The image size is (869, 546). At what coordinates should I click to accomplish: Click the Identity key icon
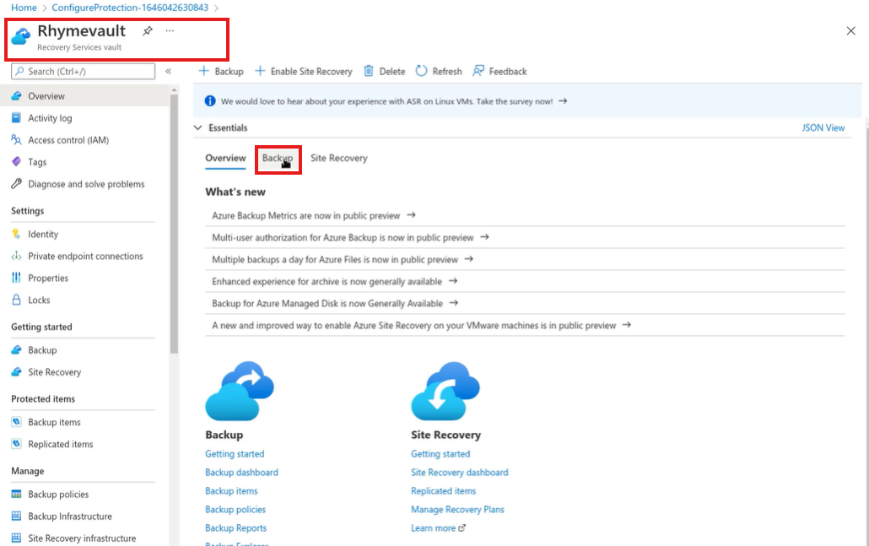pyautogui.click(x=17, y=234)
